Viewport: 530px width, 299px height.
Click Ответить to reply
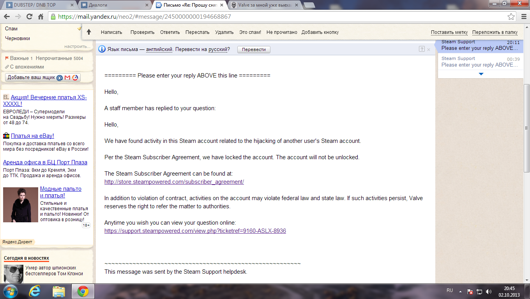170,32
